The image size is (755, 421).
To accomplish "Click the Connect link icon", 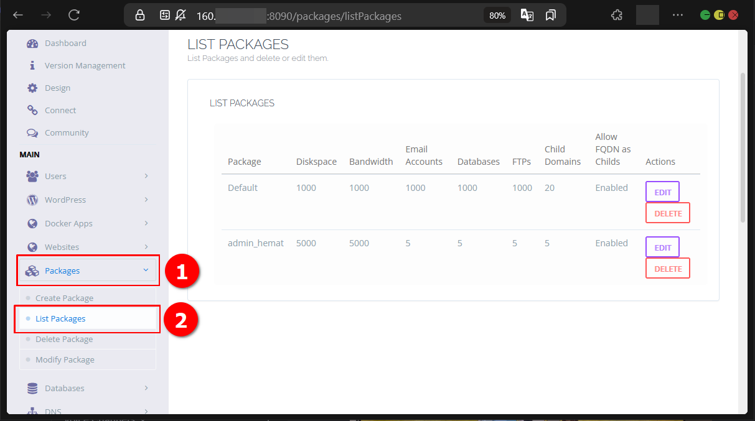I will 32,110.
